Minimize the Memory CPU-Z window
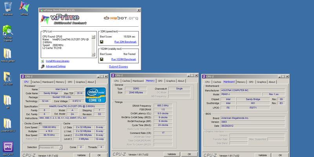This screenshot has height=157, width=314. (x=189, y=75)
